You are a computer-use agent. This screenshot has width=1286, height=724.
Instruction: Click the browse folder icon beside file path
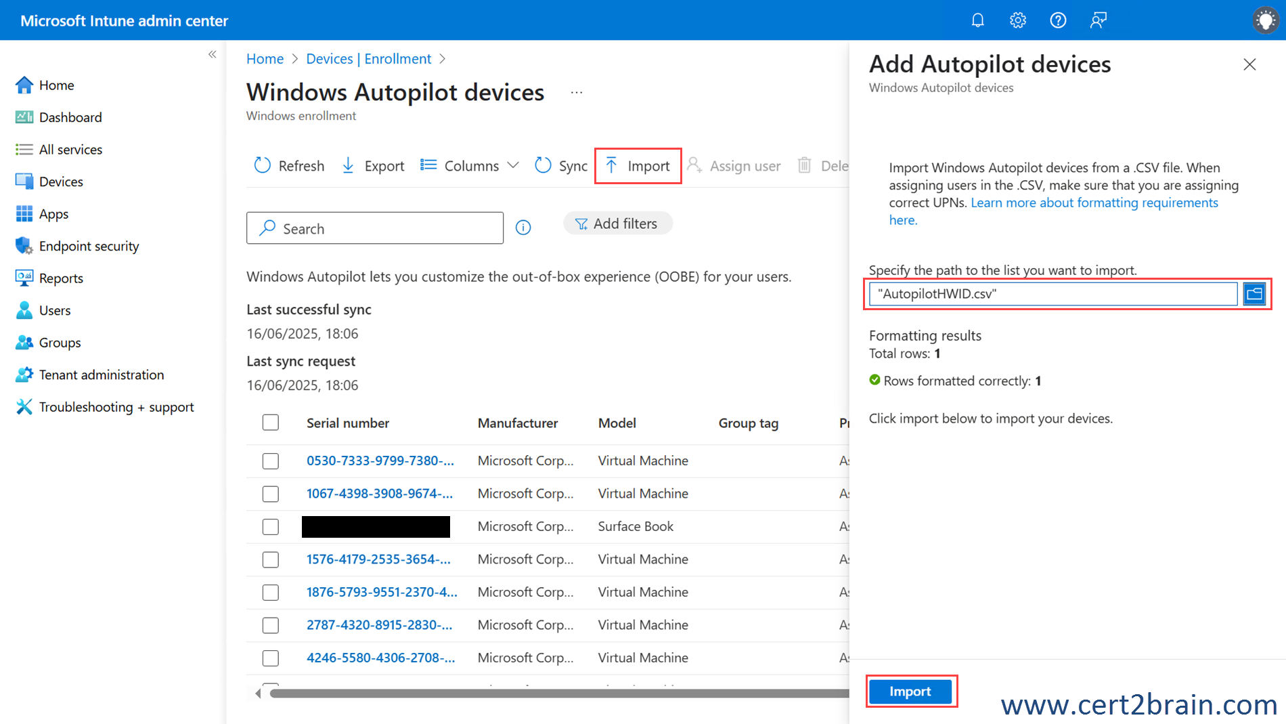point(1254,294)
